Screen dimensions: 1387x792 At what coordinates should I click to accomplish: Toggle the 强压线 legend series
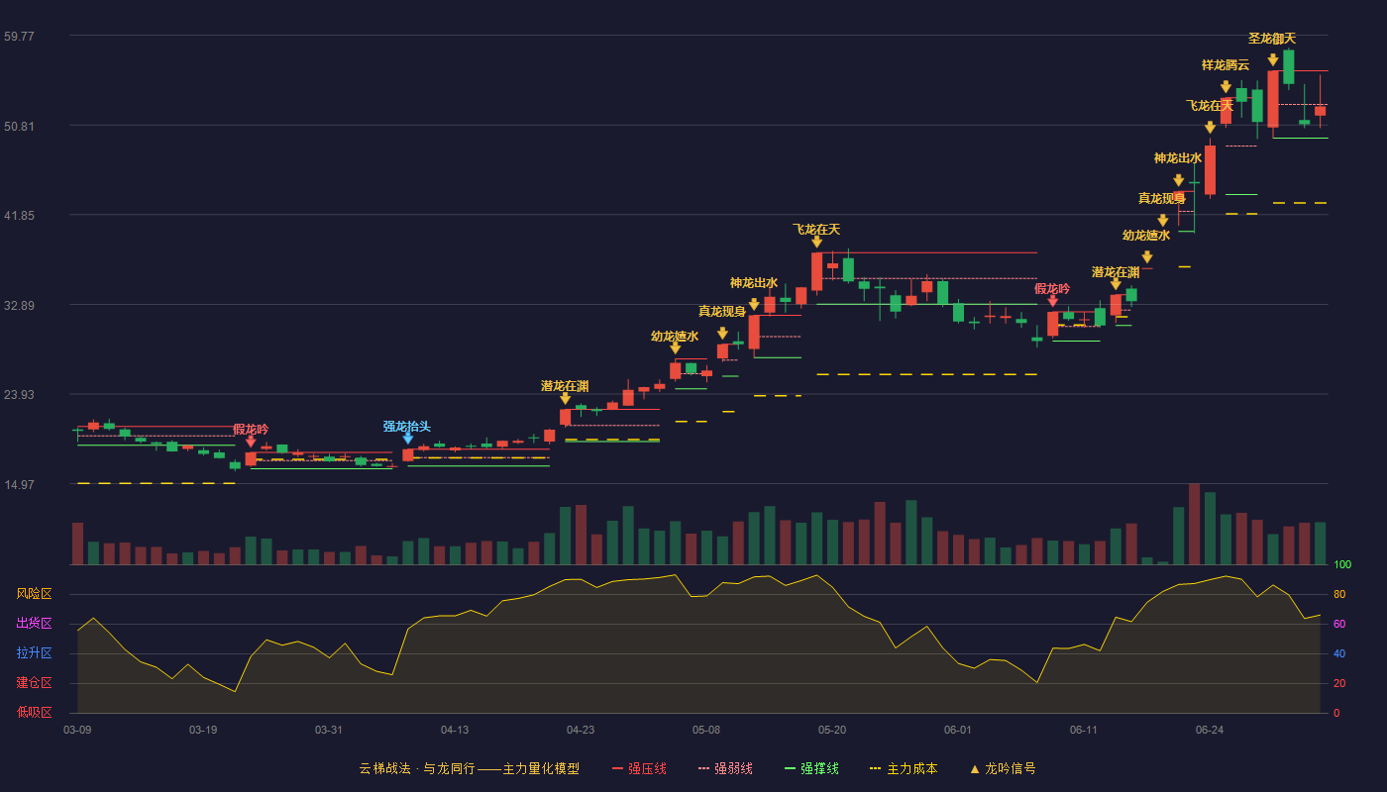pos(640,768)
